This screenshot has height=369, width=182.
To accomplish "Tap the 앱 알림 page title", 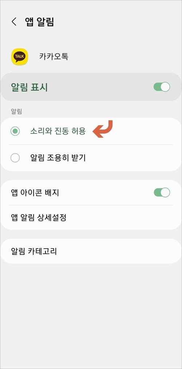I will tap(39, 22).
